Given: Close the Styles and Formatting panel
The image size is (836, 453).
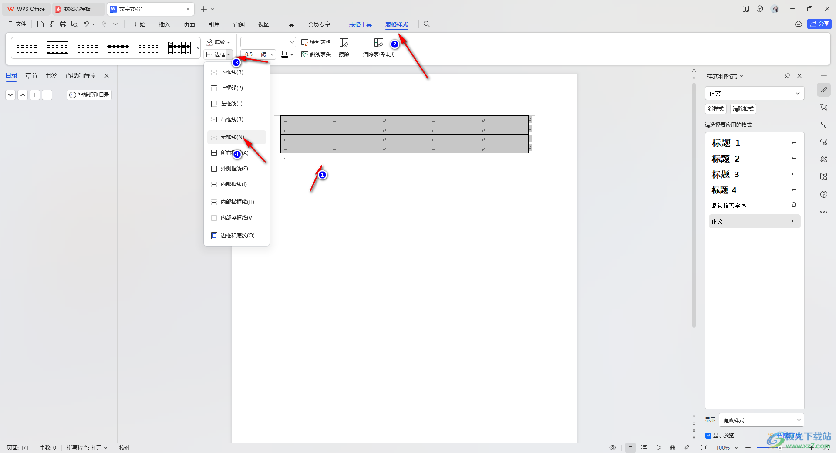Looking at the screenshot, I should click(799, 76).
